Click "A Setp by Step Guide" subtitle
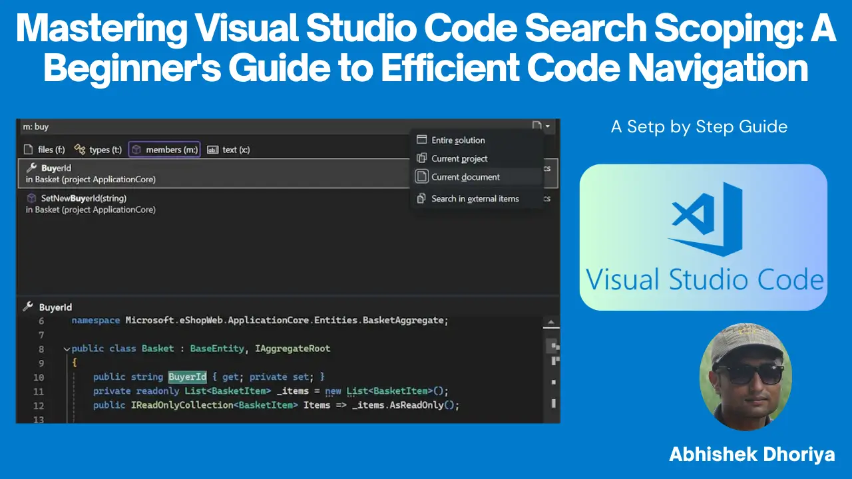852x479 pixels. coord(699,126)
